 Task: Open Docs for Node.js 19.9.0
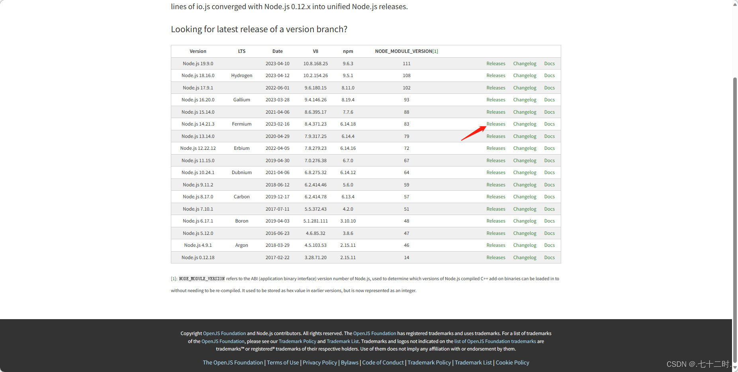tap(549, 64)
